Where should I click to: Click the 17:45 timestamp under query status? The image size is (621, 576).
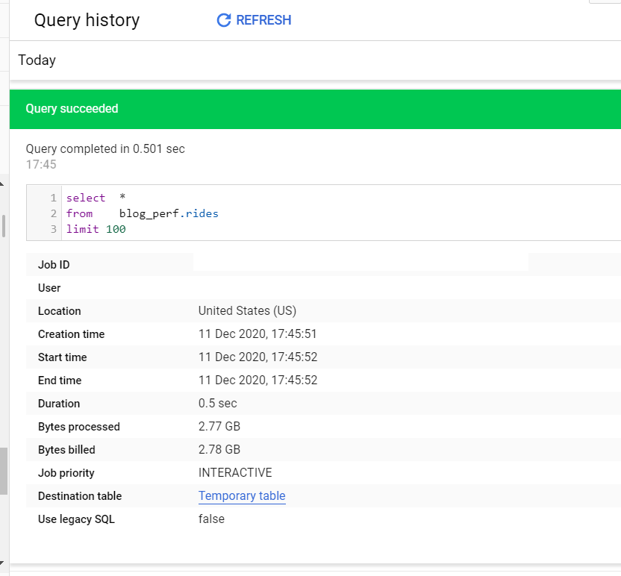41,164
